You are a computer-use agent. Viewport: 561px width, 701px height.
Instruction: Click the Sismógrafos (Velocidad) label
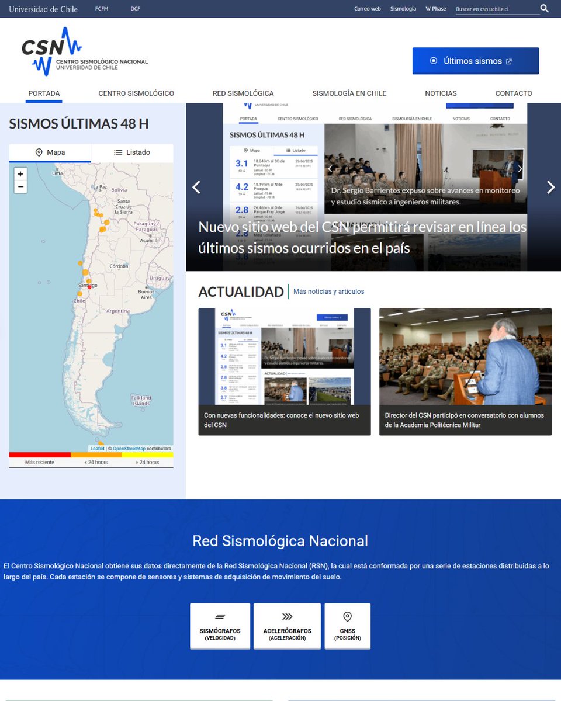220,634
